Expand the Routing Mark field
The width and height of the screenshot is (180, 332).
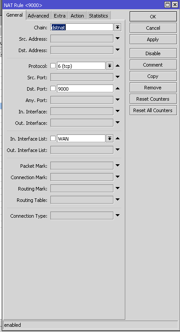[118, 188]
